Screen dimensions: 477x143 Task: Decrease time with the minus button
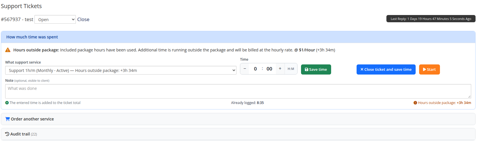pos(245,69)
